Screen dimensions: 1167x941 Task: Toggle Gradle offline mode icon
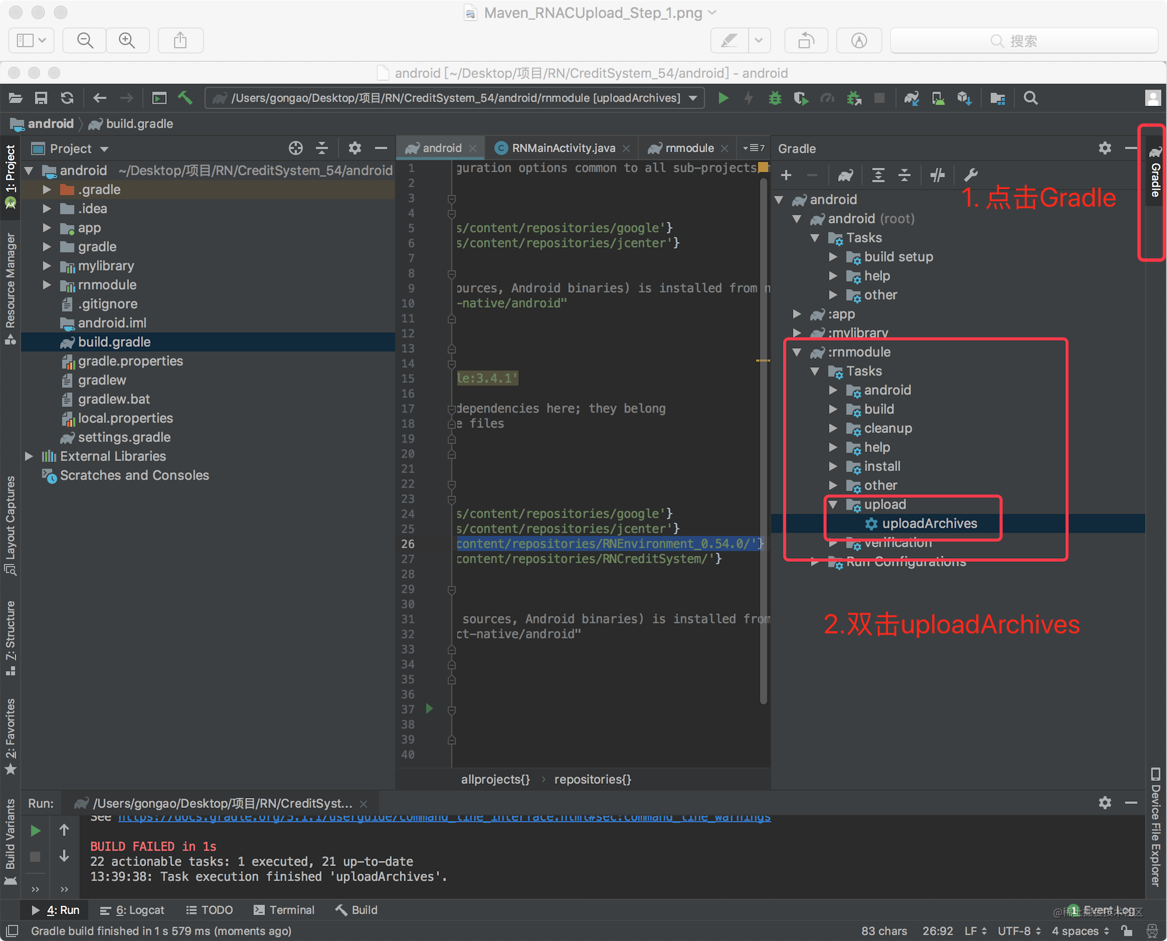click(x=937, y=175)
